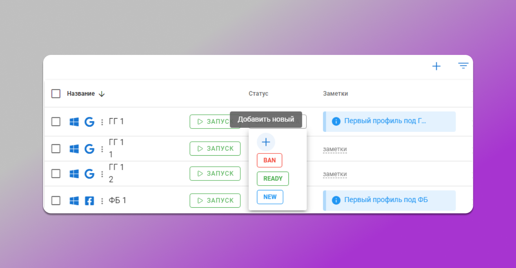Click the Google browser icon for ГГ 1
The height and width of the screenshot is (268, 516).
tap(89, 122)
